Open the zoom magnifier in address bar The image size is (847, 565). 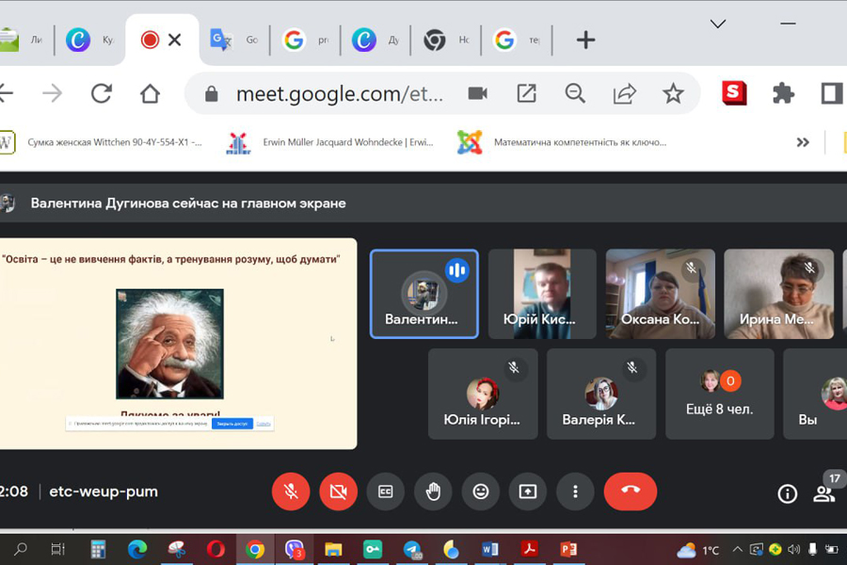point(575,93)
